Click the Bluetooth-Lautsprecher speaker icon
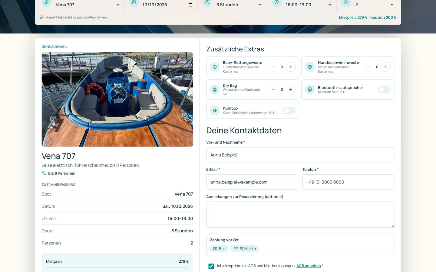The height and width of the screenshot is (272, 436). click(x=310, y=89)
